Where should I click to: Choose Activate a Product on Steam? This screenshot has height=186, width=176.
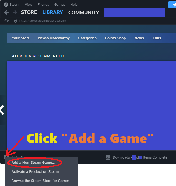(36, 172)
